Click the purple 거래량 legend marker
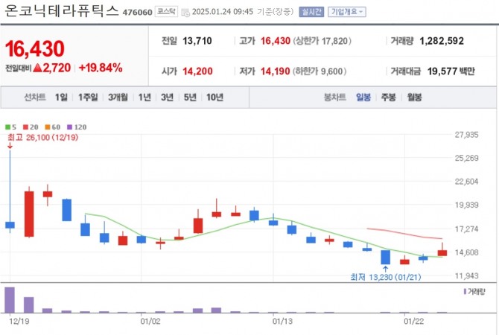Screen dimensions: 499x335 (x=465, y=291)
